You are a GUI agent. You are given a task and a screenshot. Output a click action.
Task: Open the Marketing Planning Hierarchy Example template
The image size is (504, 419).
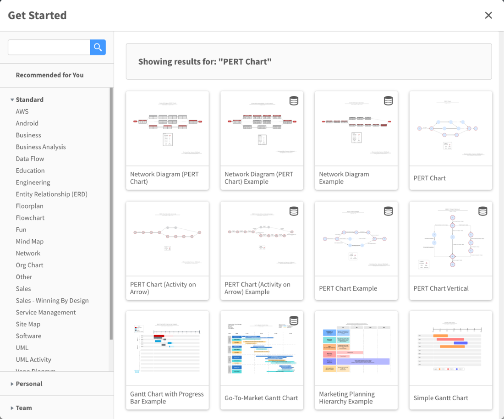pos(356,348)
